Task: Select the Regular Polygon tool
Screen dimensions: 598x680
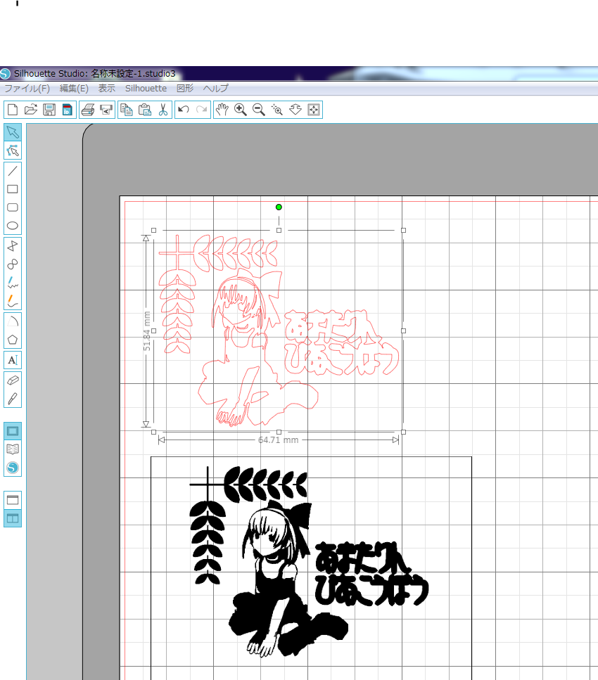Action: pyautogui.click(x=13, y=340)
